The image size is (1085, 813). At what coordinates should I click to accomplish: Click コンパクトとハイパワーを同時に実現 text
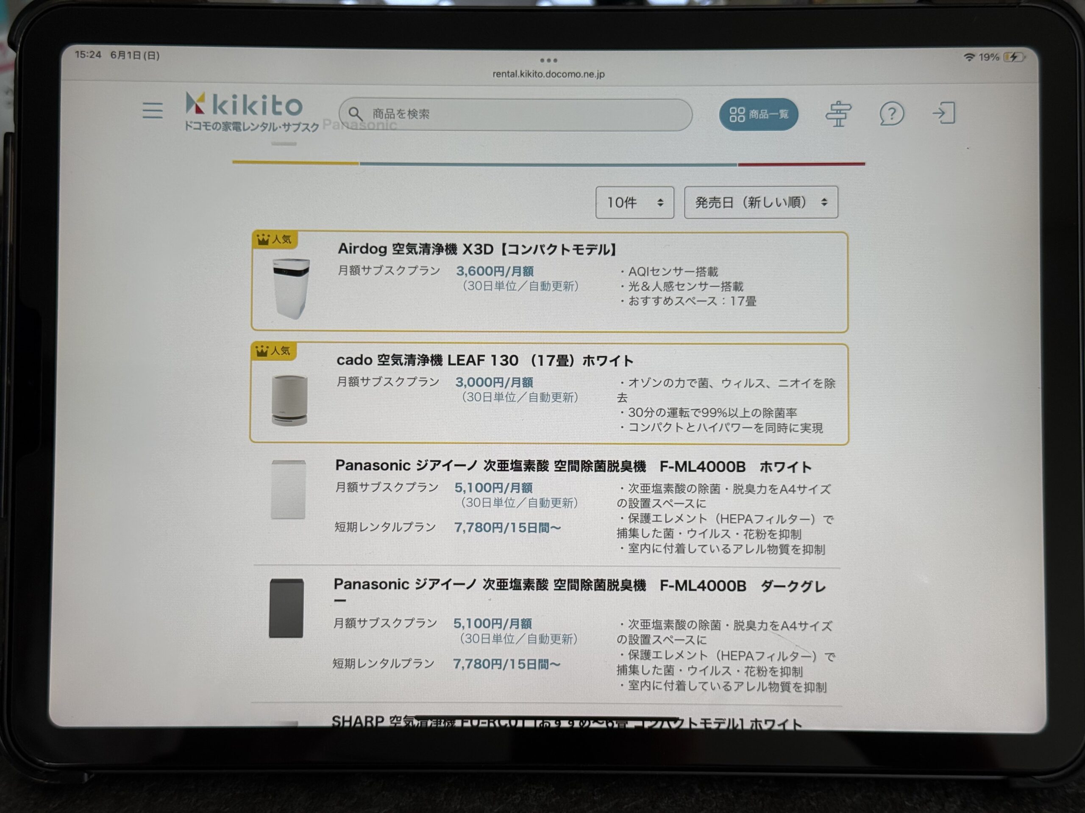(726, 428)
